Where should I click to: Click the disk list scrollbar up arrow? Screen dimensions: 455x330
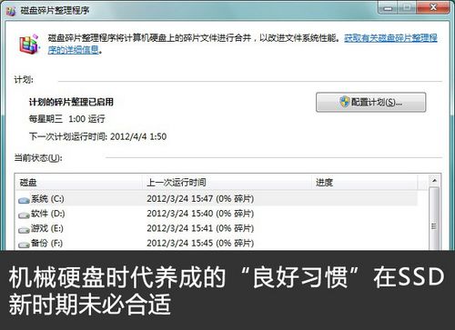434,181
